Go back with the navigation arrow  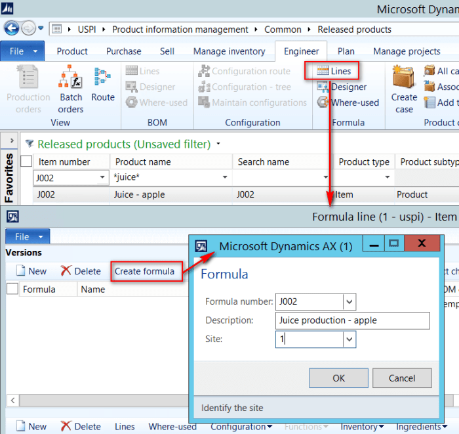click(11, 28)
